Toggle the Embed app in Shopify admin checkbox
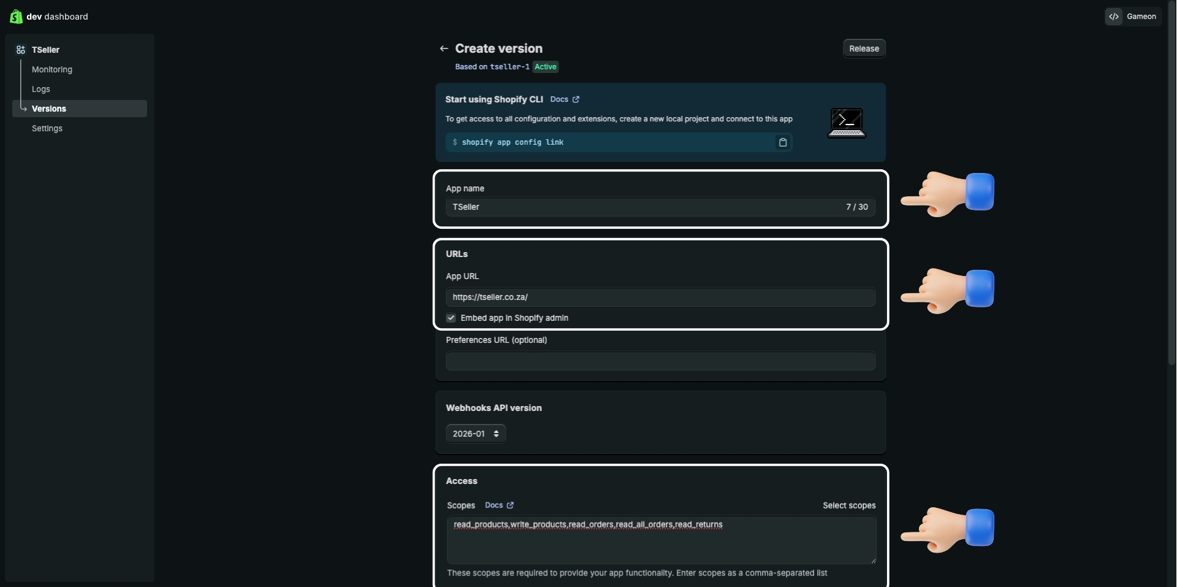Image resolution: width=1177 pixels, height=587 pixels. tap(451, 318)
